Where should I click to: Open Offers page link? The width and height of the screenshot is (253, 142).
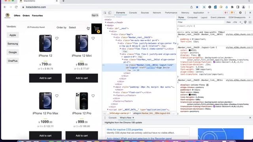17,16
